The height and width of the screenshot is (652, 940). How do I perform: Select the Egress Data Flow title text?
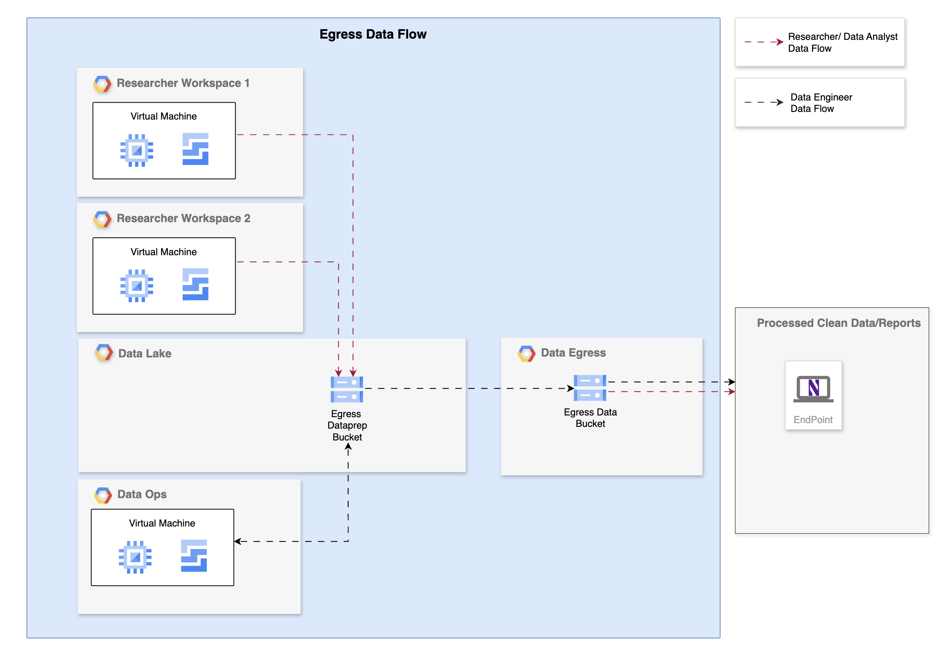click(373, 34)
